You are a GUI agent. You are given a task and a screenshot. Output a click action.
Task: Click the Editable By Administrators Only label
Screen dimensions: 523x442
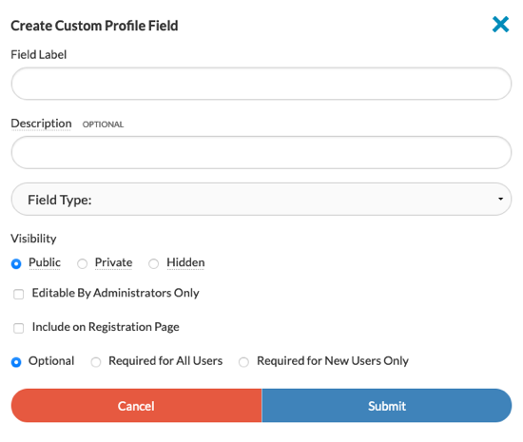[x=115, y=293]
